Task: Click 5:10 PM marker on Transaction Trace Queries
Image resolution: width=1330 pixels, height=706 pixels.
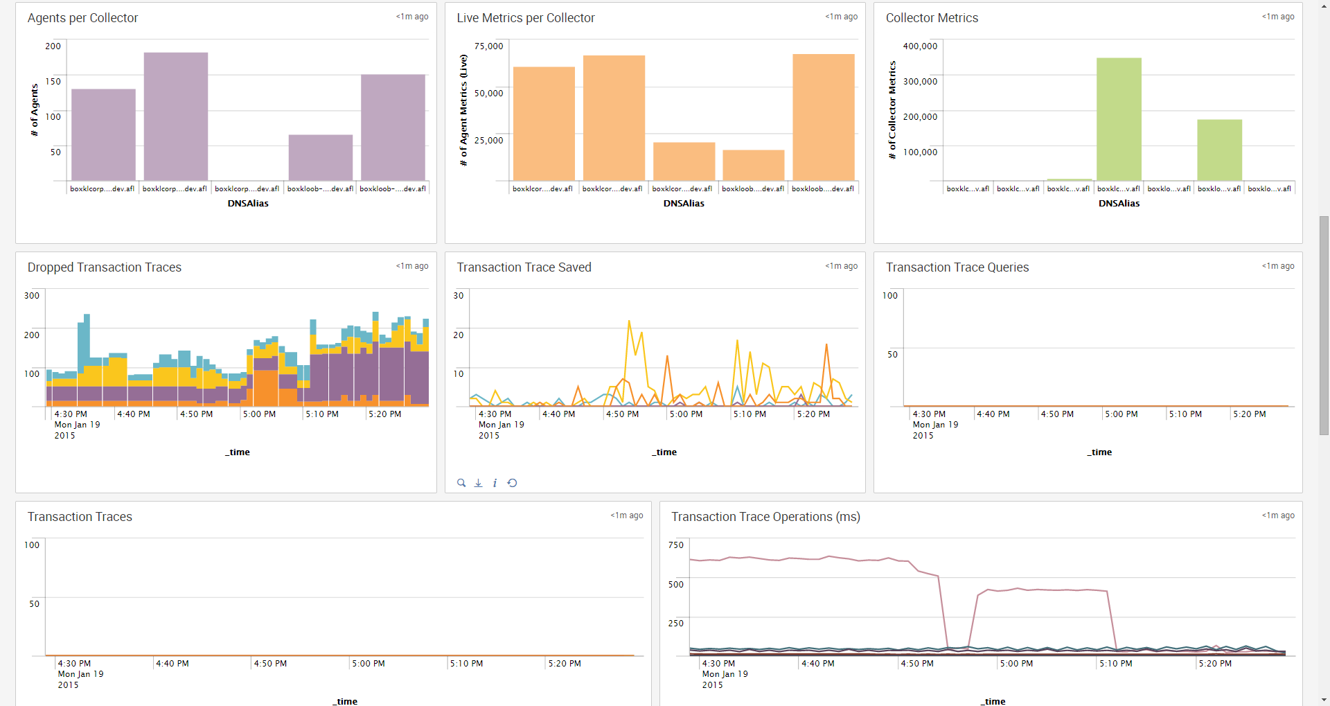Action: coord(1185,414)
